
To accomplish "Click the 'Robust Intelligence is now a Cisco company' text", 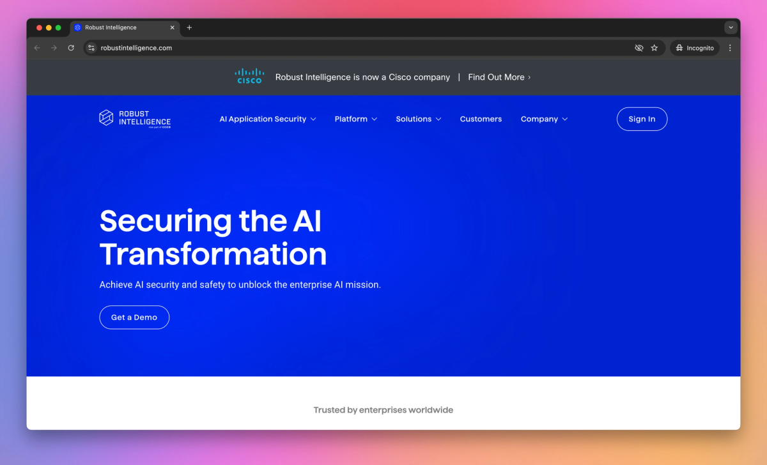I will (x=362, y=77).
